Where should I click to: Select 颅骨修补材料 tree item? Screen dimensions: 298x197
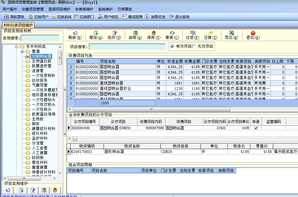click(44, 172)
